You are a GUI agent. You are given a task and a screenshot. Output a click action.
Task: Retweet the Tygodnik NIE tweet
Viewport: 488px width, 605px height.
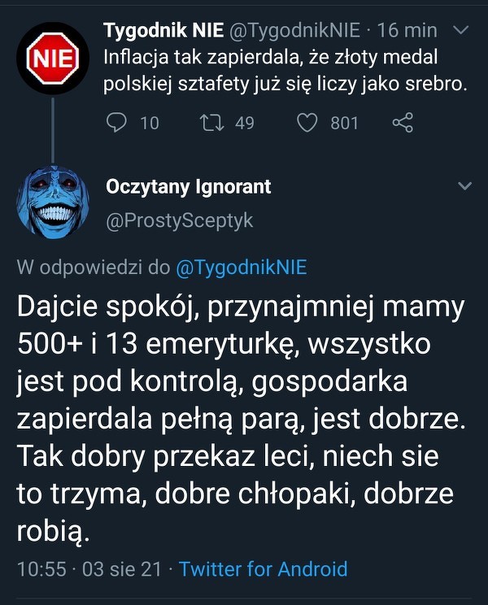211,123
